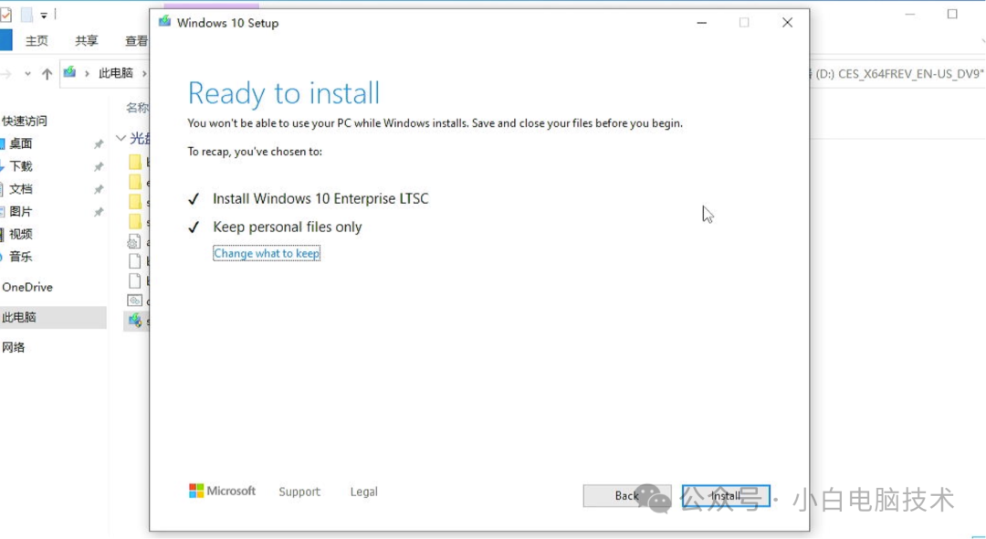Select 文档 in the navigation pane
This screenshot has height=539, width=986.
pos(21,189)
